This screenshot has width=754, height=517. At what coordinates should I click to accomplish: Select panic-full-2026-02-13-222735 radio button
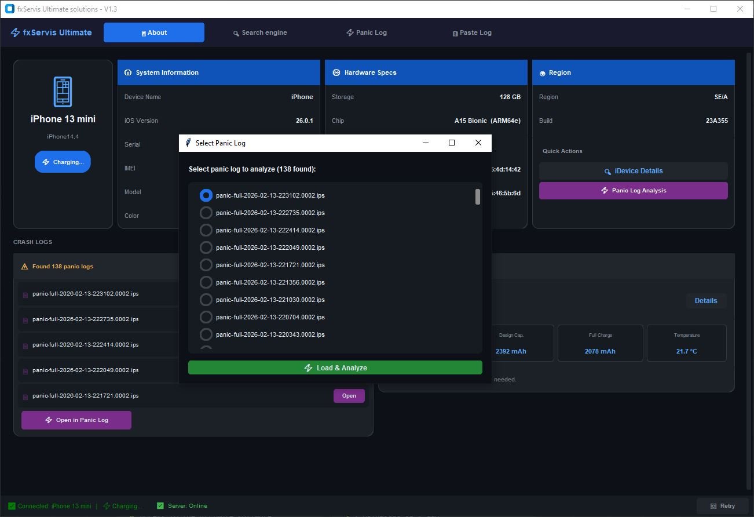[206, 213]
